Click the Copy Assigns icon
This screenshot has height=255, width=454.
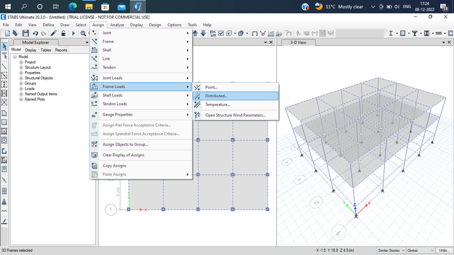click(x=94, y=165)
